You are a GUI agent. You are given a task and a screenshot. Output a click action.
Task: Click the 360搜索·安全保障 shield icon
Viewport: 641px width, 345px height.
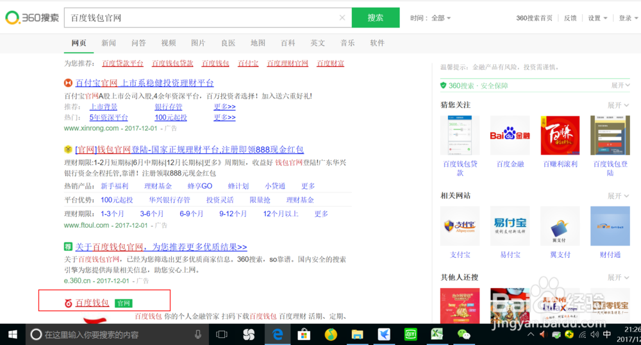pos(443,85)
